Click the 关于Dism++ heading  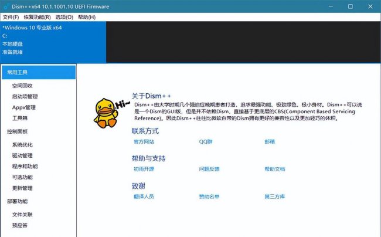point(151,96)
